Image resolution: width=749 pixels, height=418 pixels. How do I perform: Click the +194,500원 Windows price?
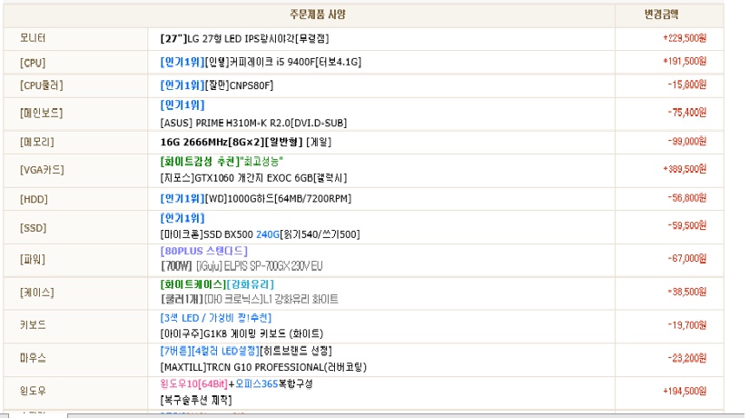685,392
